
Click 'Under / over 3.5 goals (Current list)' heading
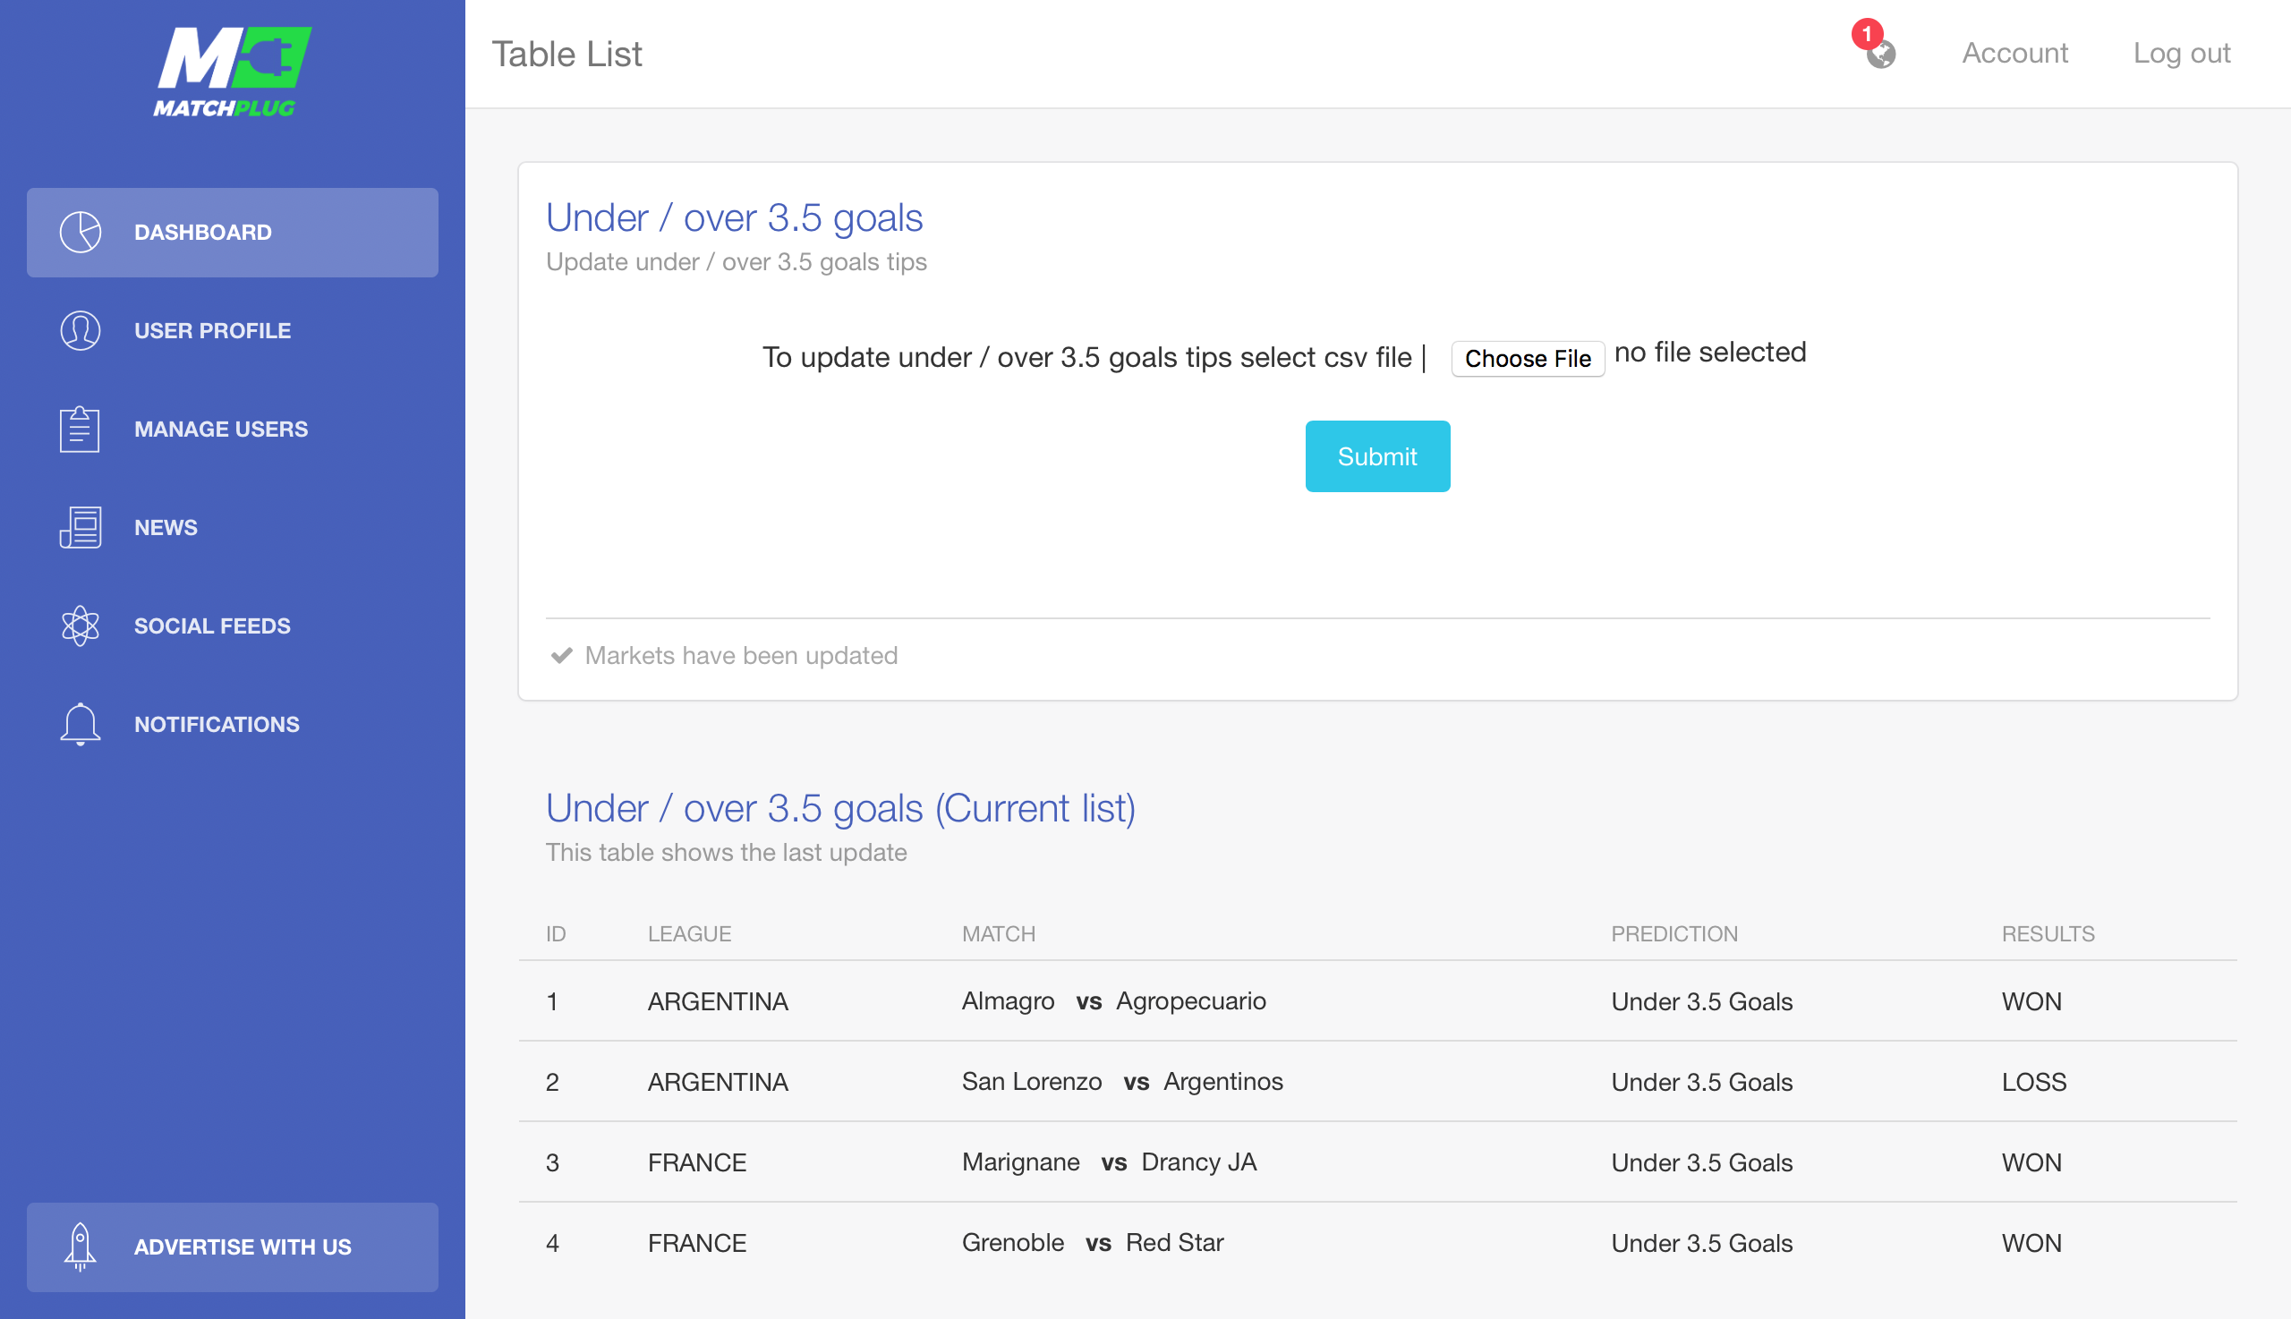840,809
